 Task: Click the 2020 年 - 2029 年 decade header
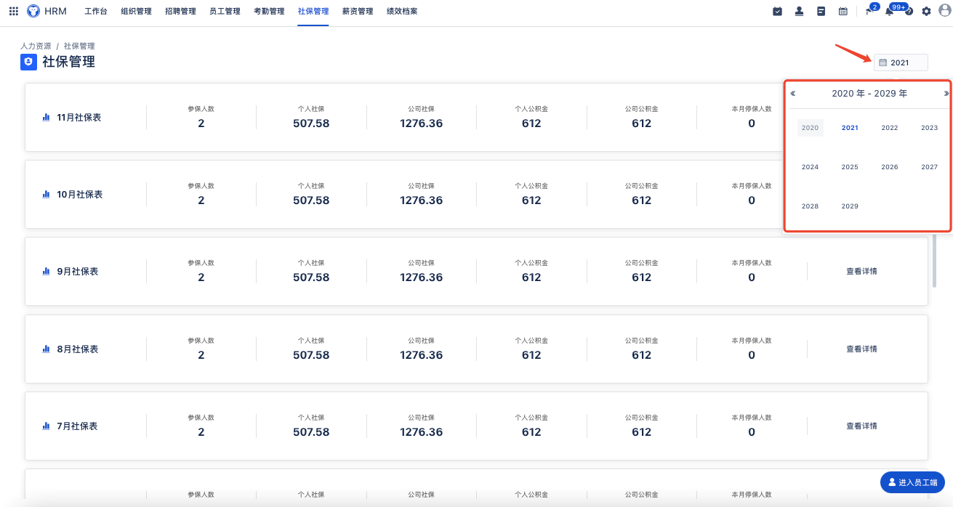(x=869, y=94)
